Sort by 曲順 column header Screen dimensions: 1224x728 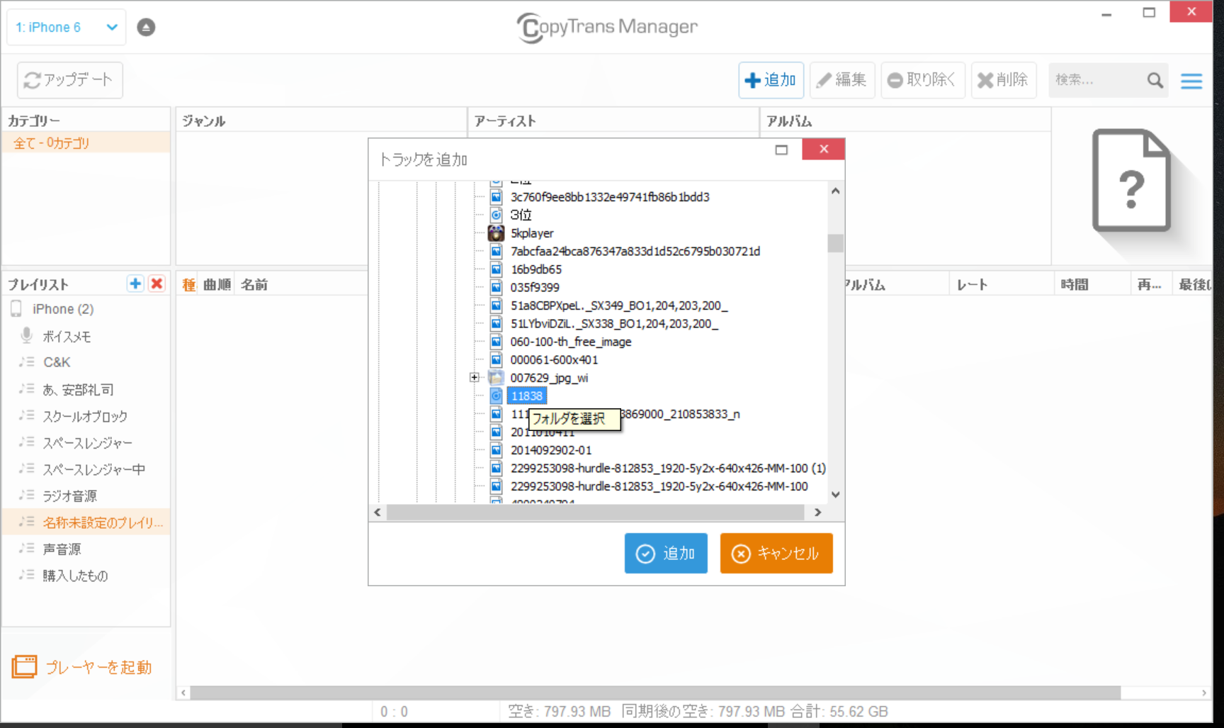click(217, 284)
